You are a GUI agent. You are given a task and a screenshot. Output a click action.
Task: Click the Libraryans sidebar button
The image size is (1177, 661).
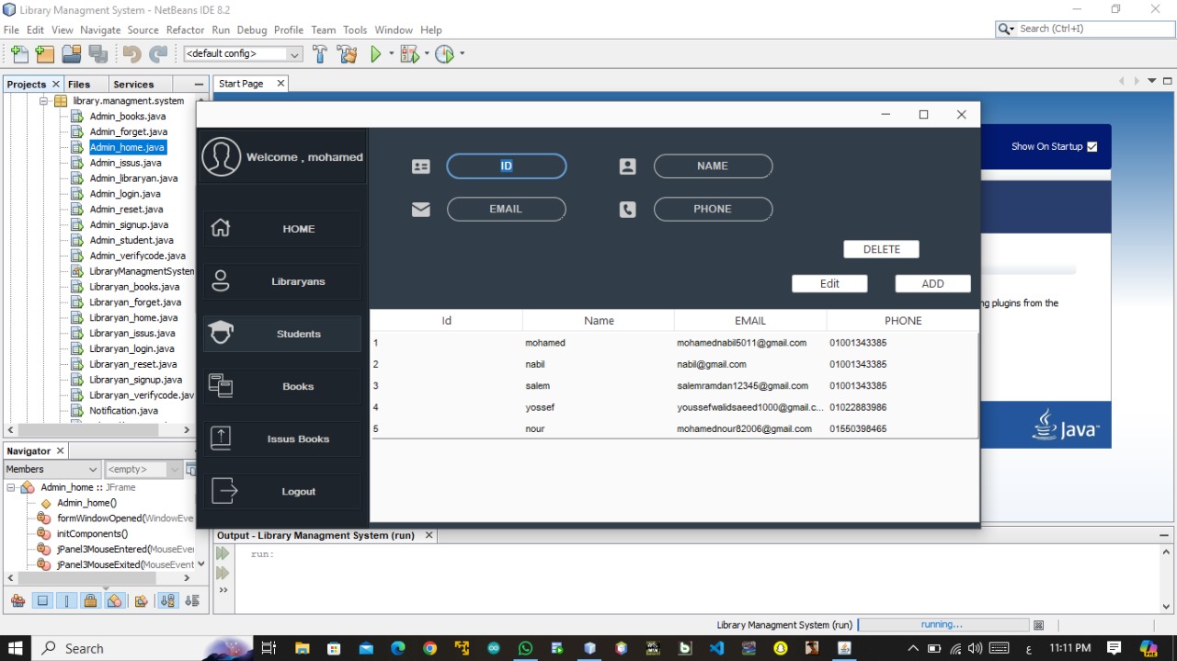coord(282,281)
